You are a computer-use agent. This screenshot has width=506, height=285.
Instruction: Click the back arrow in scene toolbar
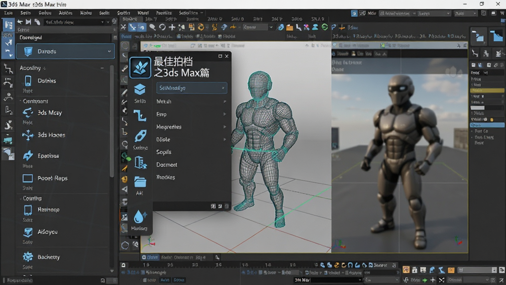pos(20,22)
